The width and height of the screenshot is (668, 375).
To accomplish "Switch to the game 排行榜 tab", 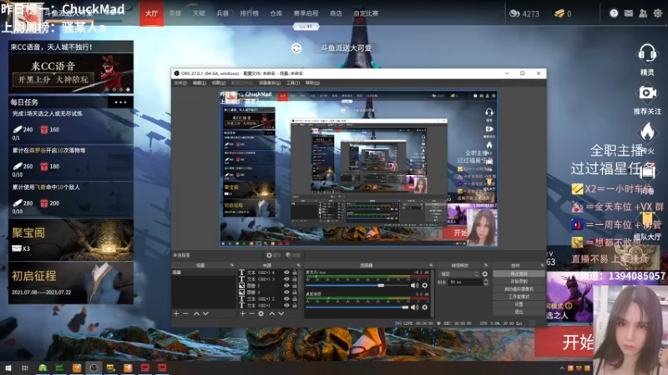I will click(249, 13).
